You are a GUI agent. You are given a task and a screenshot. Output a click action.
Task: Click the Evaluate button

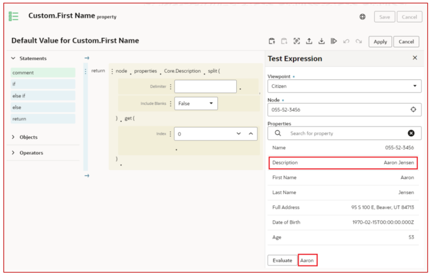pyautogui.click(x=282, y=260)
